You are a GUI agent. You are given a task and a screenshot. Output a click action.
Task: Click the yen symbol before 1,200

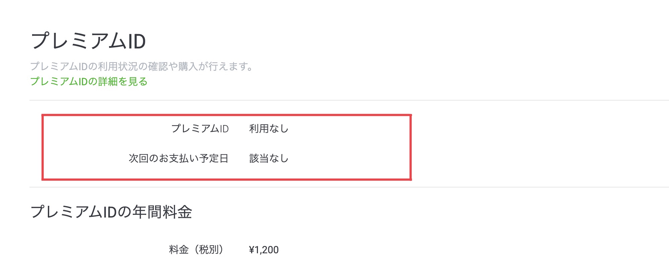tap(252, 250)
